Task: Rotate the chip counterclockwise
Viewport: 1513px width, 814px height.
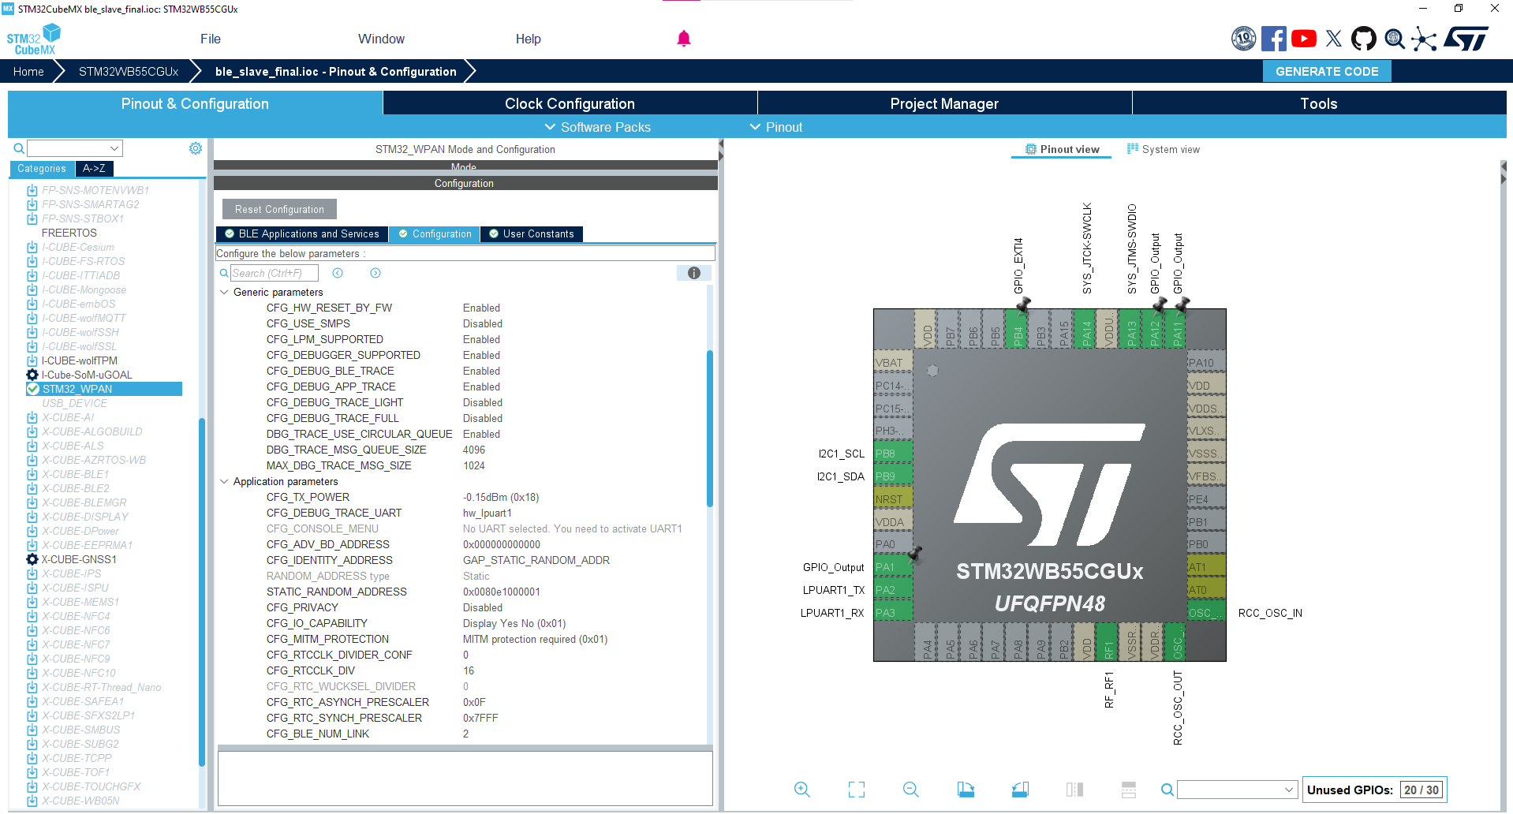Action: [x=1020, y=789]
